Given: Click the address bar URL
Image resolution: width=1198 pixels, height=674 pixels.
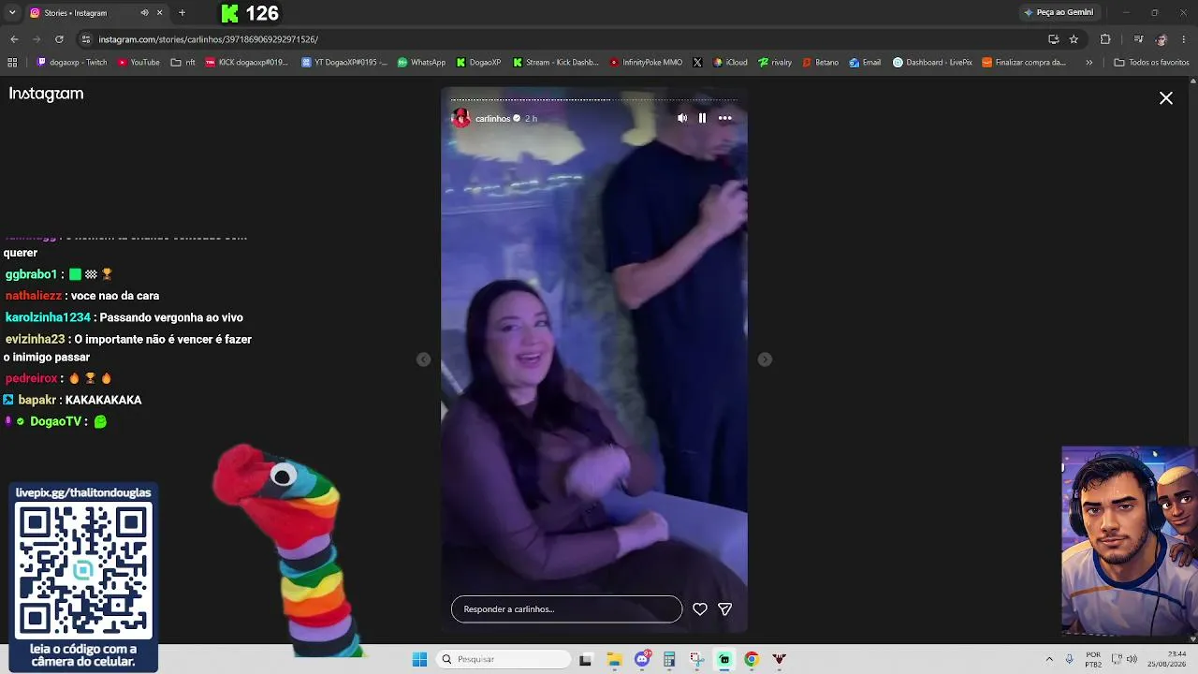Looking at the screenshot, I should coord(209,39).
